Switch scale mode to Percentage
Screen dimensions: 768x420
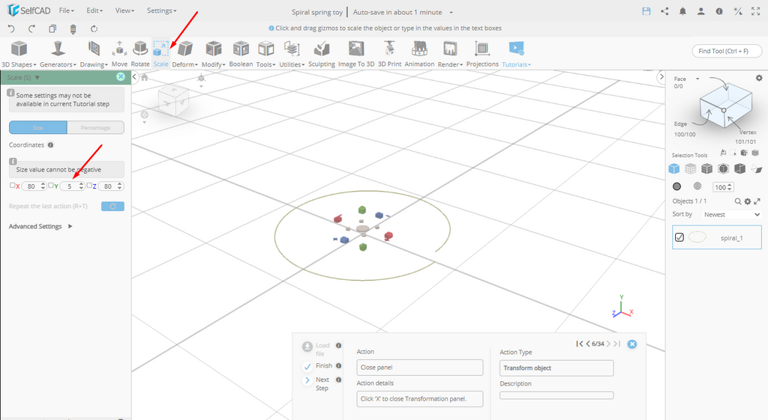95,127
